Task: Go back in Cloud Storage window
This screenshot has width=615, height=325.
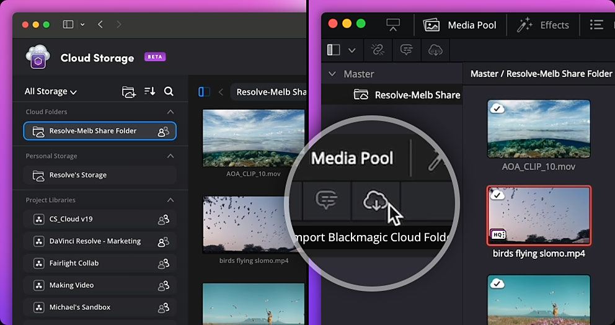Action: 100,24
